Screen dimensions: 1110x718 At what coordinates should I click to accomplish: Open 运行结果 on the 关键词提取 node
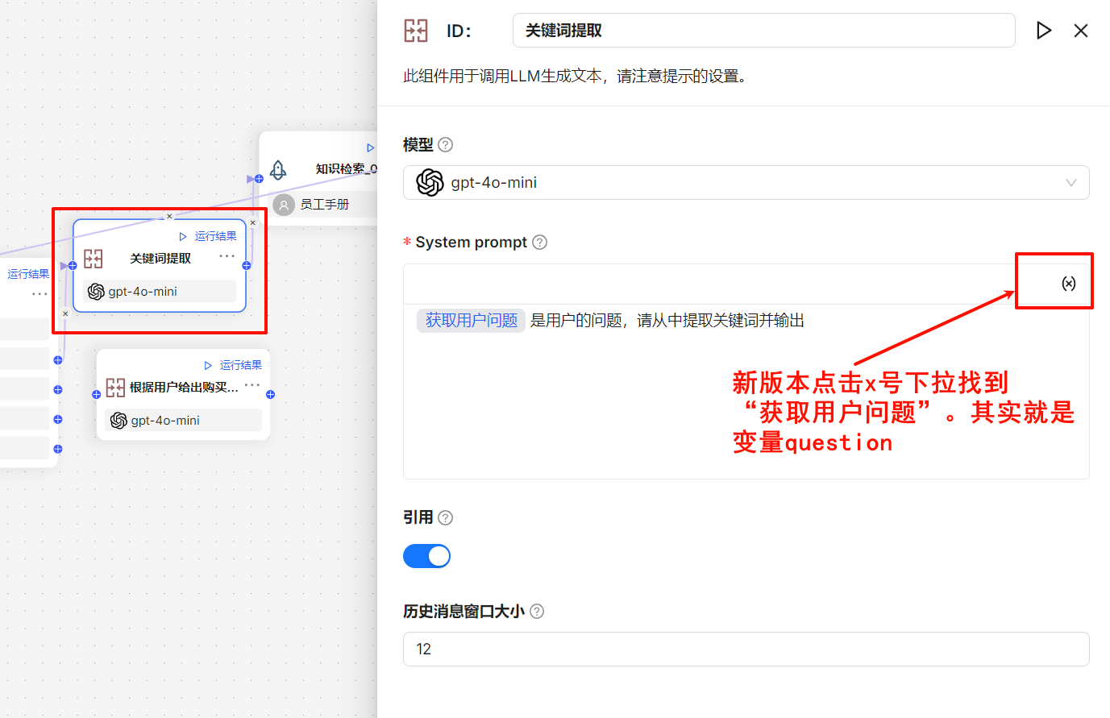tap(215, 236)
